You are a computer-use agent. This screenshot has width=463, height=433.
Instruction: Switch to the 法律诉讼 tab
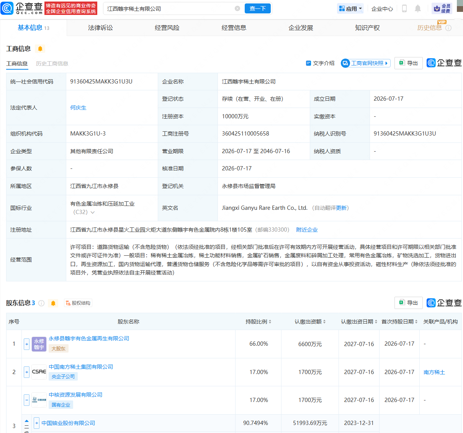click(x=100, y=28)
